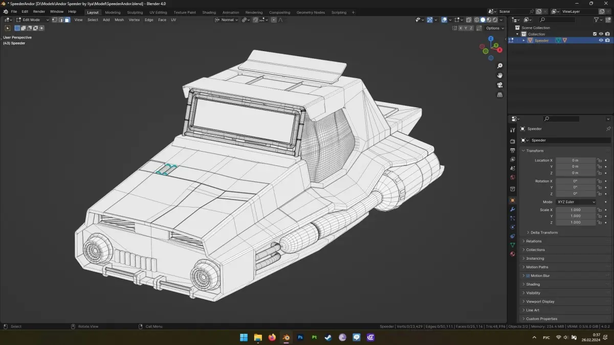The image size is (614, 345).
Task: Open the Material properties tab
Action: 512,254
